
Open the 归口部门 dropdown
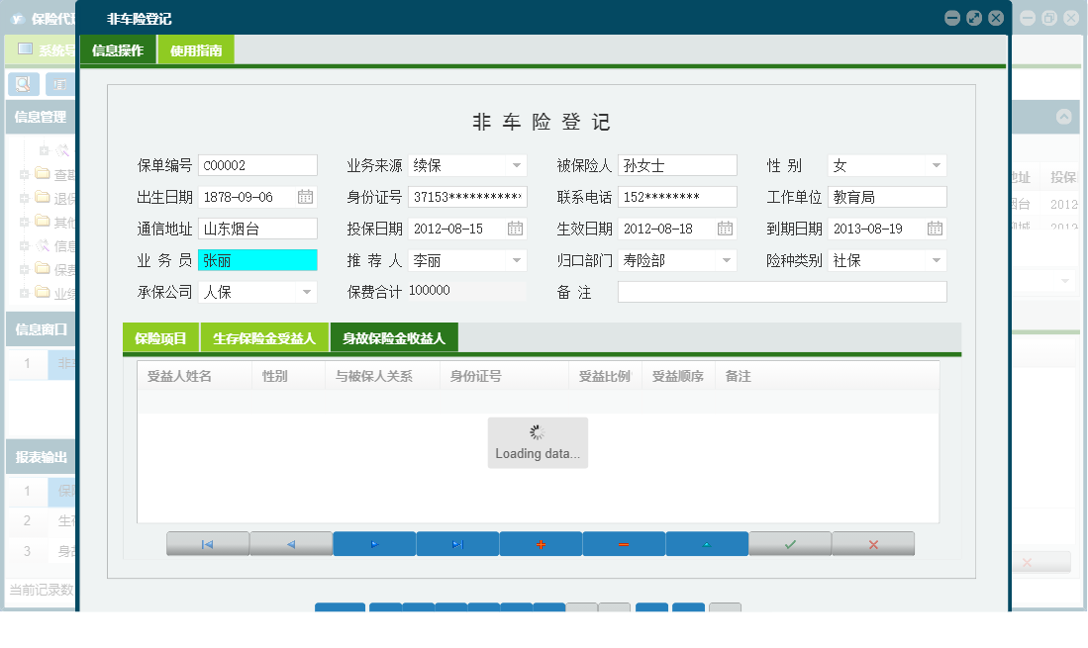pos(726,260)
